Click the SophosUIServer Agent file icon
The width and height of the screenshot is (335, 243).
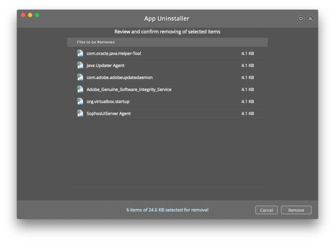tap(80, 113)
